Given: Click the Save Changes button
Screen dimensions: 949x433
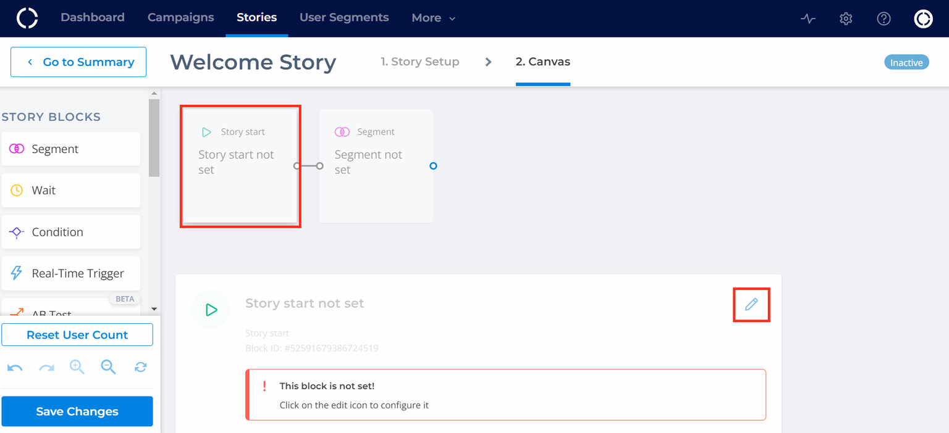Looking at the screenshot, I should tap(77, 411).
